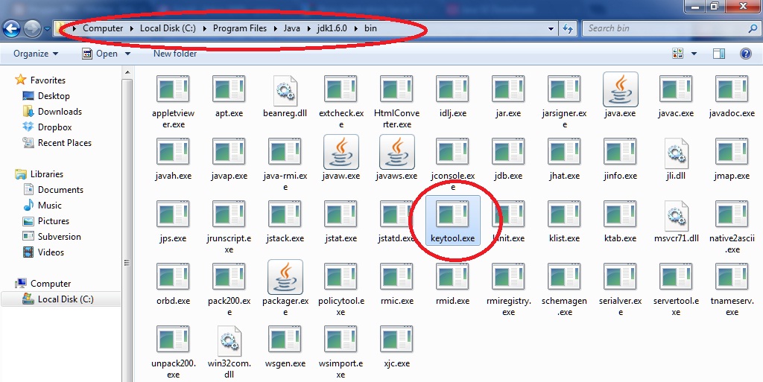Select the java.exe file icon

tap(621, 89)
